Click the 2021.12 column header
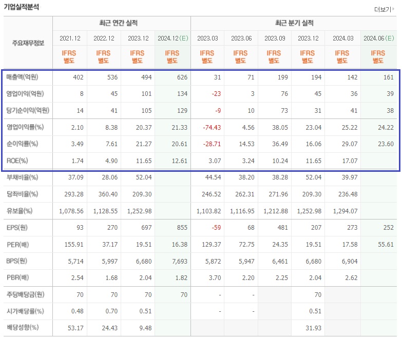402x339 pixels. pos(70,38)
